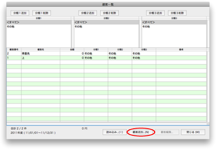Click the 分類2削除 button
Screen dimensions: 216x149
tap(109, 13)
